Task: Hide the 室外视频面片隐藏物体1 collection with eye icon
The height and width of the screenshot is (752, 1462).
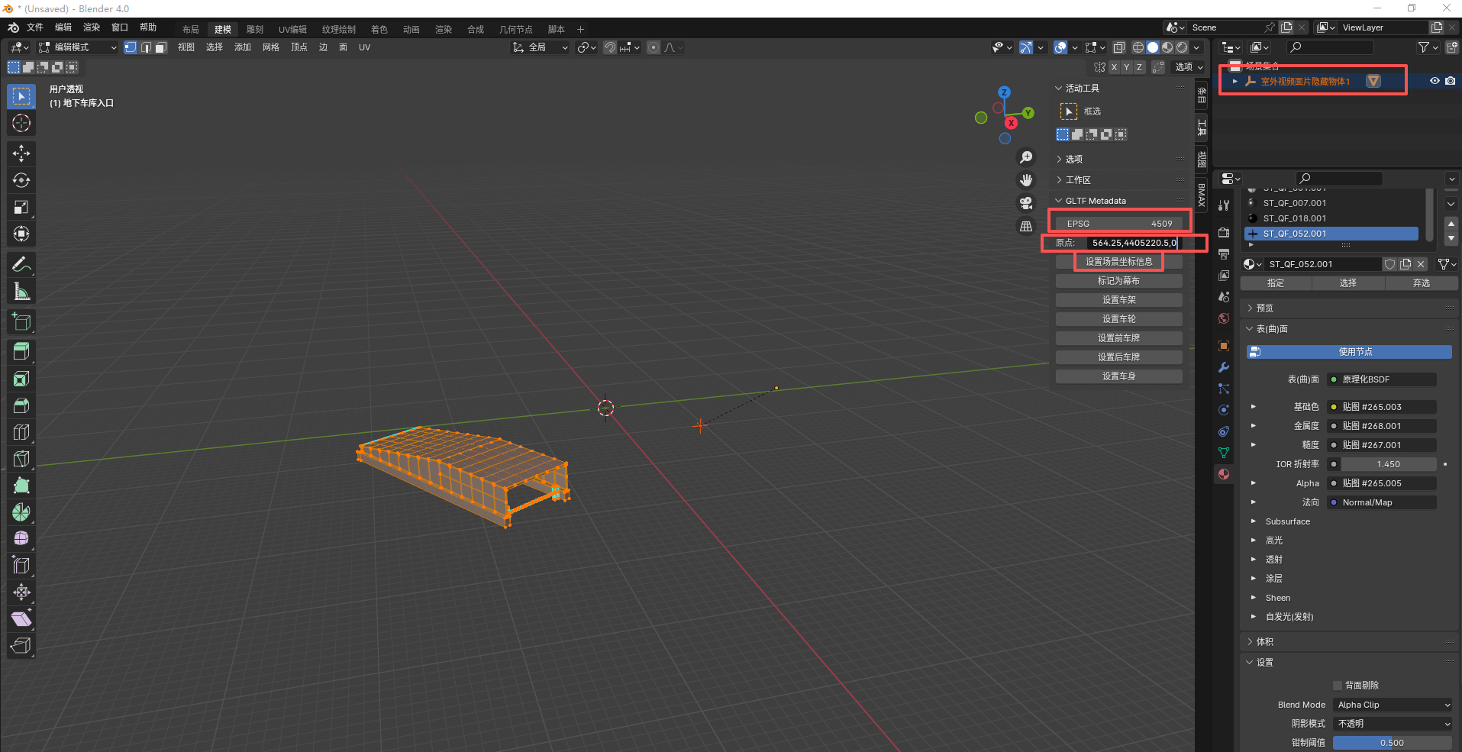Action: click(x=1435, y=81)
